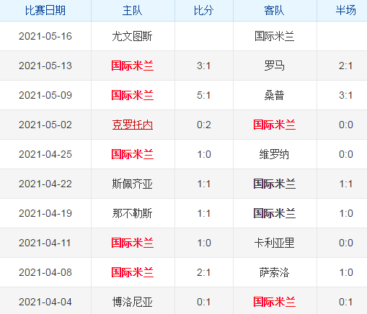This screenshot has width=367, height=314.
Task: Open the underlined 克罗托内 team link
Action: 133,125
